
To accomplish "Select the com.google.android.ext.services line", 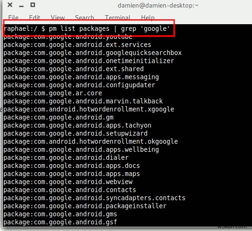I will click(77, 45).
